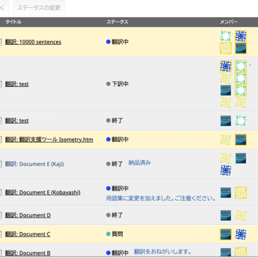Click yellow avatar in Document D row

click(241, 215)
